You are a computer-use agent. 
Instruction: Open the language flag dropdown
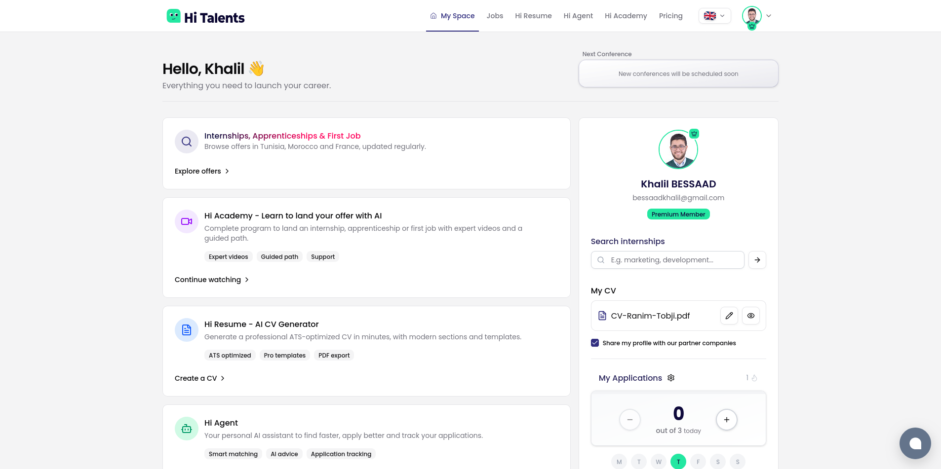[714, 16]
